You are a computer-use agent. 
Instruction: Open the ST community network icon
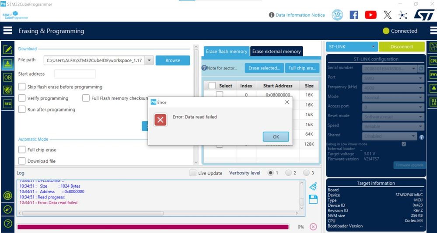point(403,15)
